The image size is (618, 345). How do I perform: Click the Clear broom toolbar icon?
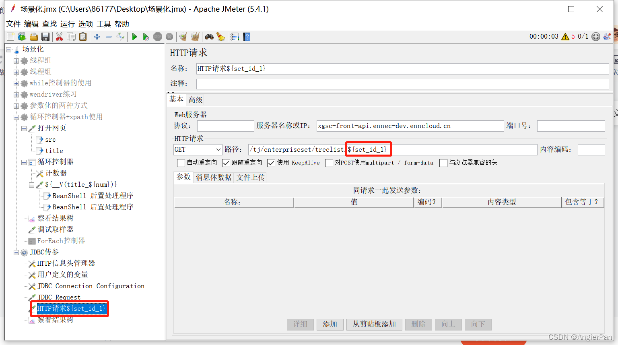[x=221, y=37]
